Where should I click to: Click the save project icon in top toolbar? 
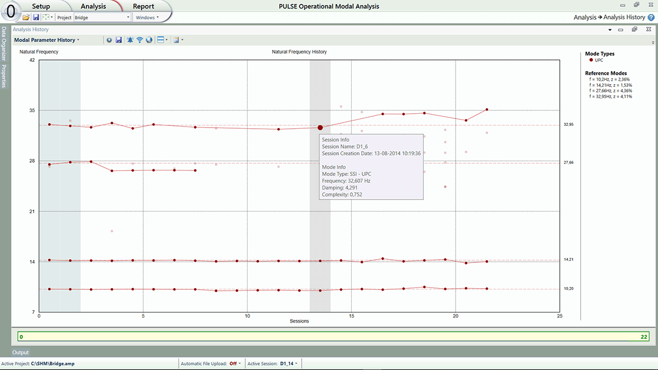click(x=36, y=17)
